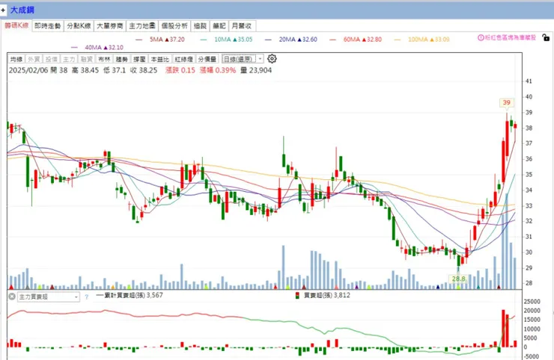554x360 pixels.
Task: Click the 10MA legend entry
Action: [227, 39]
